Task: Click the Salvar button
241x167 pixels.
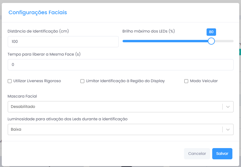Action: (x=222, y=154)
